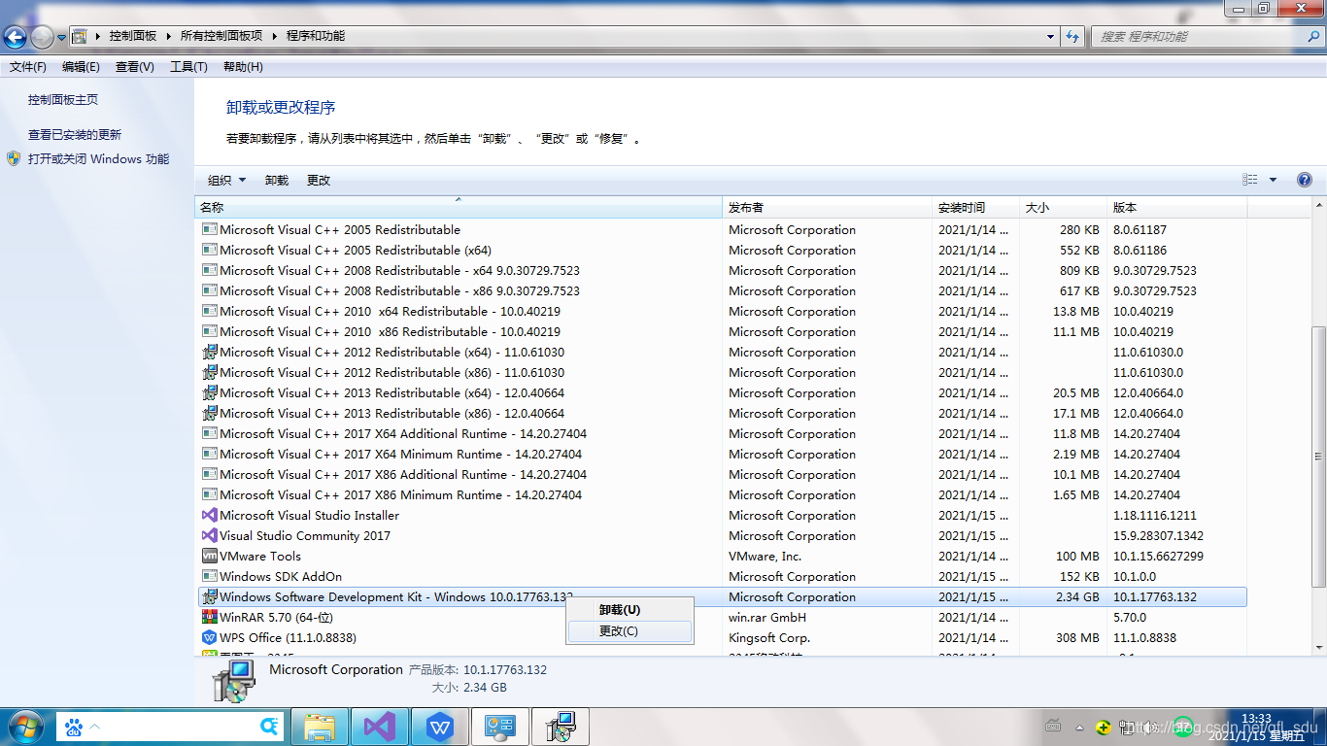Click the WinRAR 5.70 row icon

209,617
